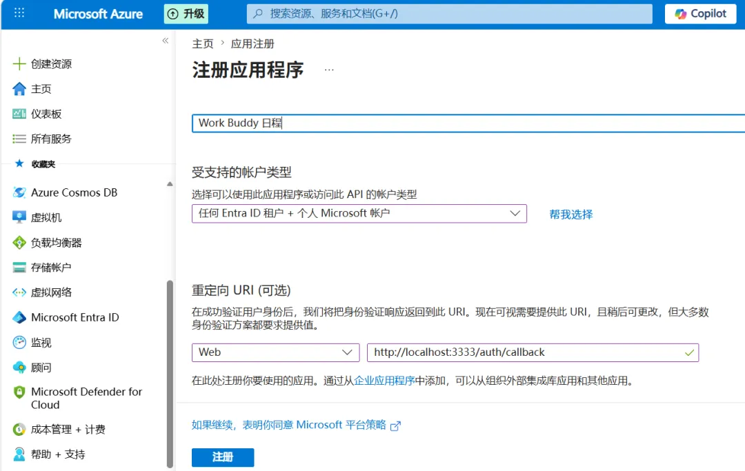This screenshot has width=745, height=471.
Task: Click the 主页 house icon in sidebar
Action: pyautogui.click(x=19, y=89)
